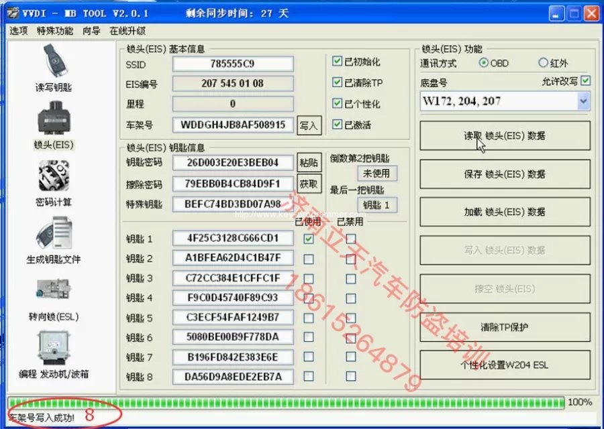Check 已使用 for 钥匙 2
Image resolution: width=604 pixels, height=429 pixels.
(x=309, y=259)
